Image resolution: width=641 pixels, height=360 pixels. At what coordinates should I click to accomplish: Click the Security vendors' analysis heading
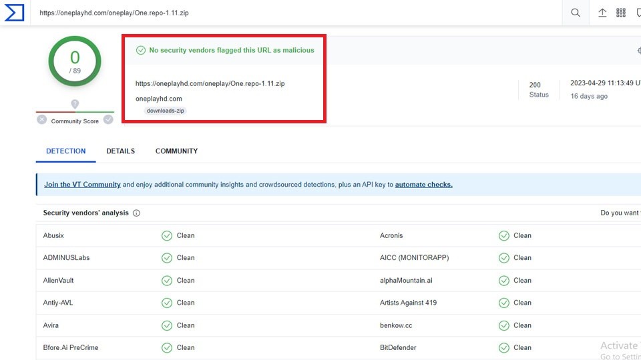(86, 213)
